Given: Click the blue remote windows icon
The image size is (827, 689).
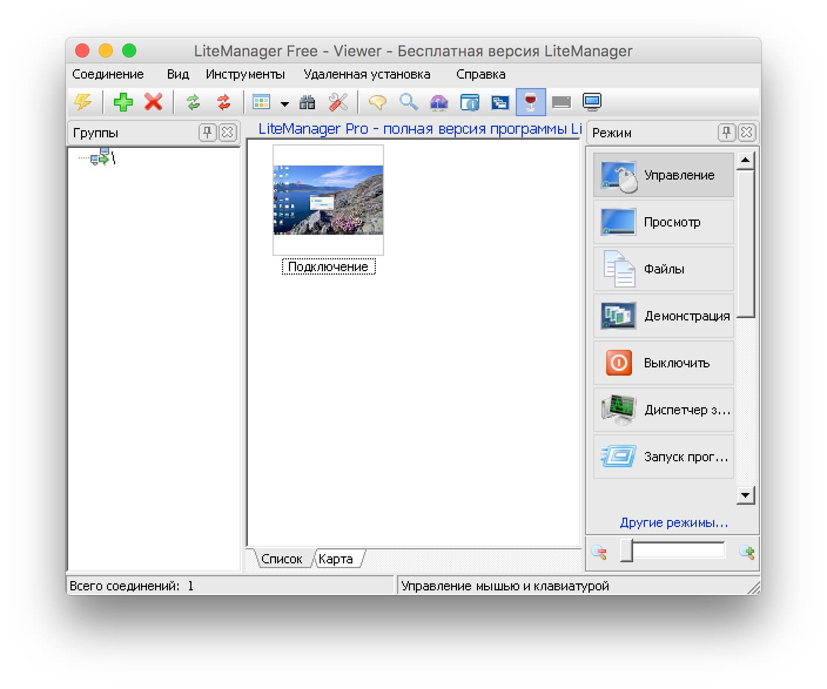Looking at the screenshot, I should tap(500, 102).
